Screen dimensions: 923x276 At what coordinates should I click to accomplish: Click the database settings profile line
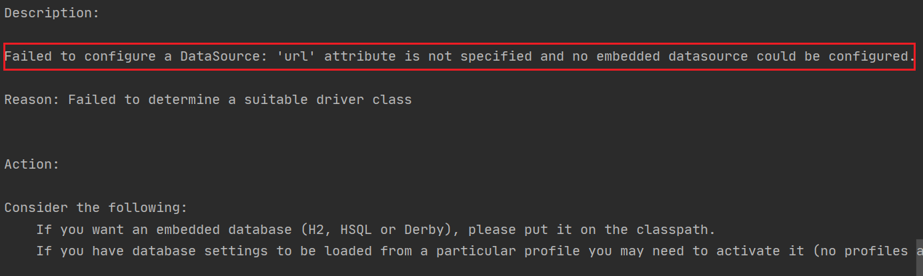[x=480, y=251]
